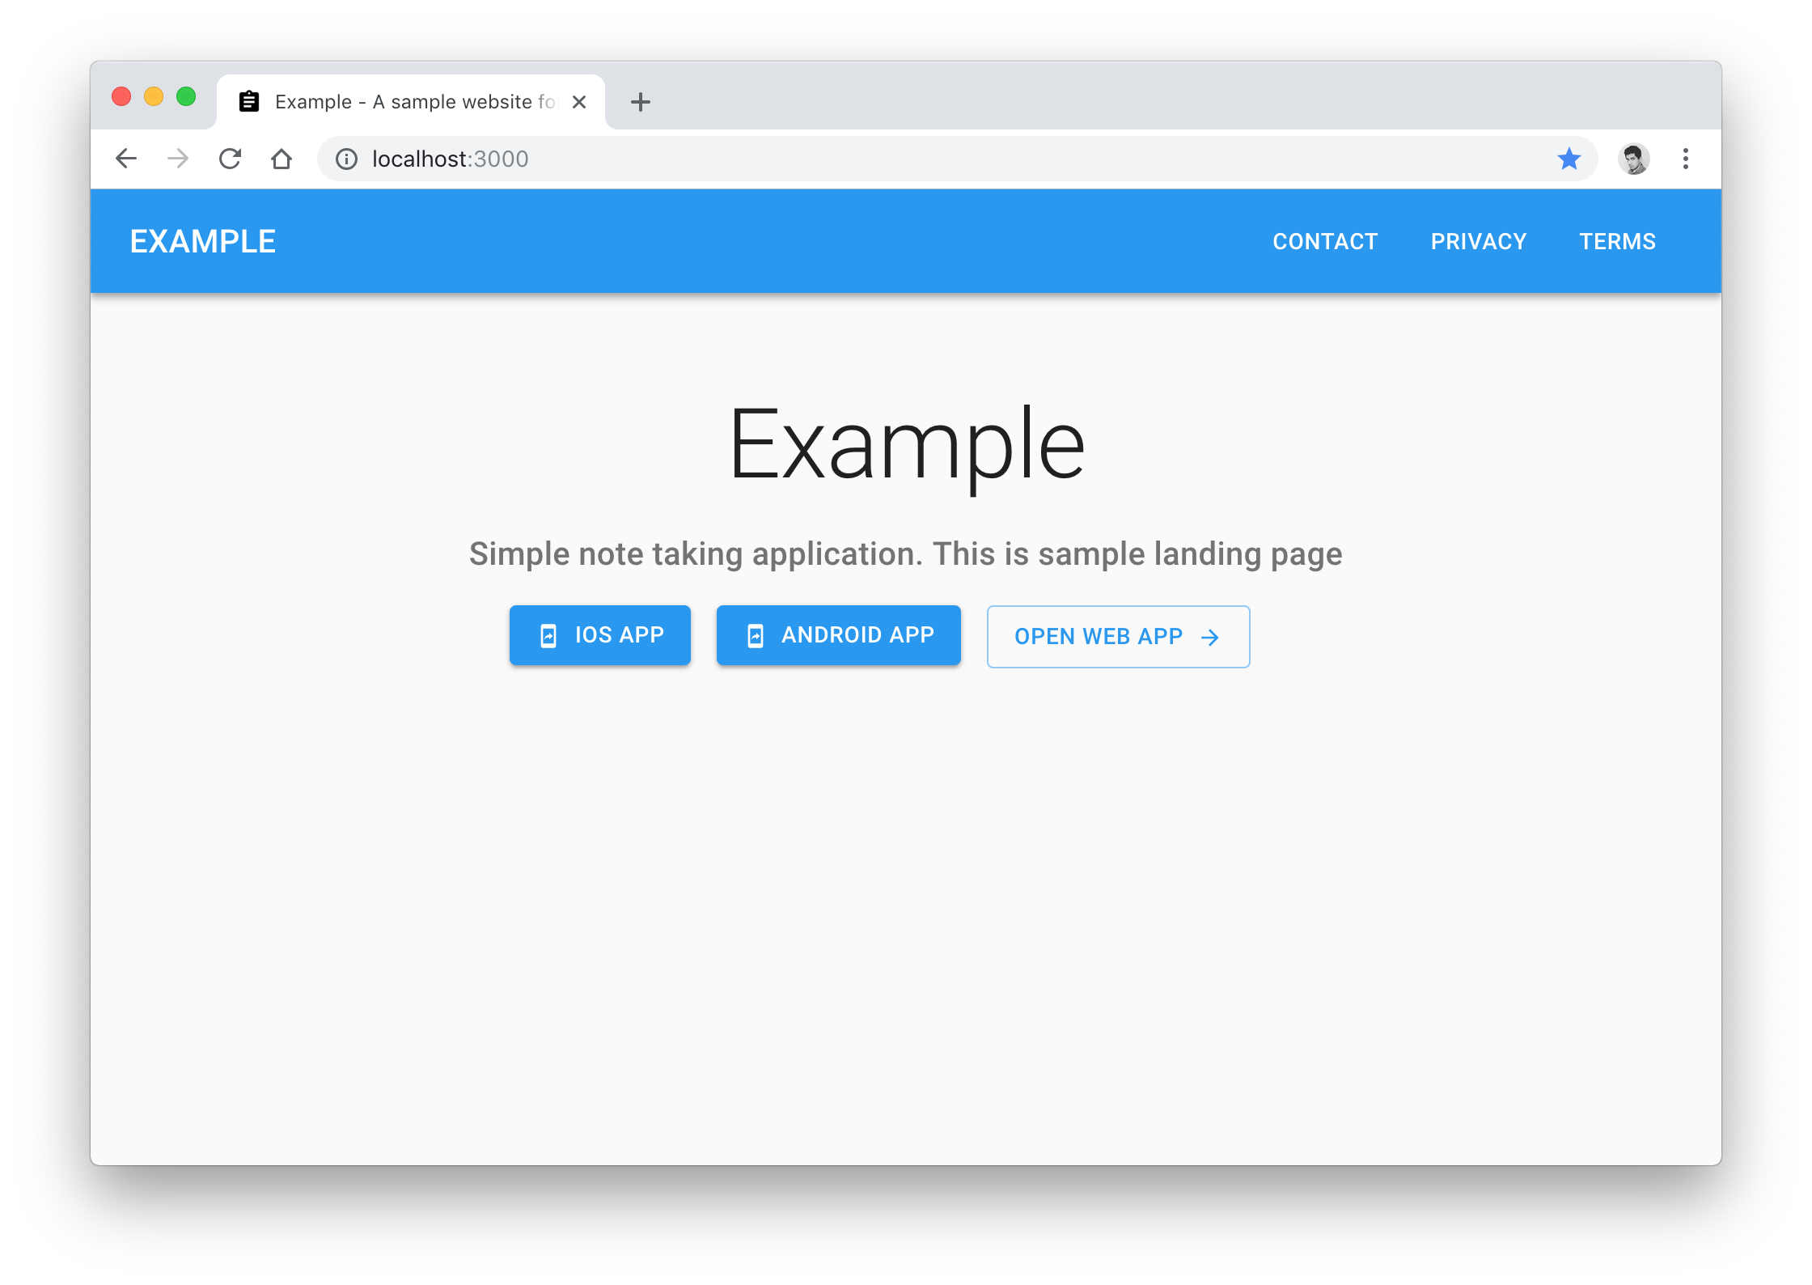
Task: Click the browser menu three-dot icon
Action: pyautogui.click(x=1686, y=159)
